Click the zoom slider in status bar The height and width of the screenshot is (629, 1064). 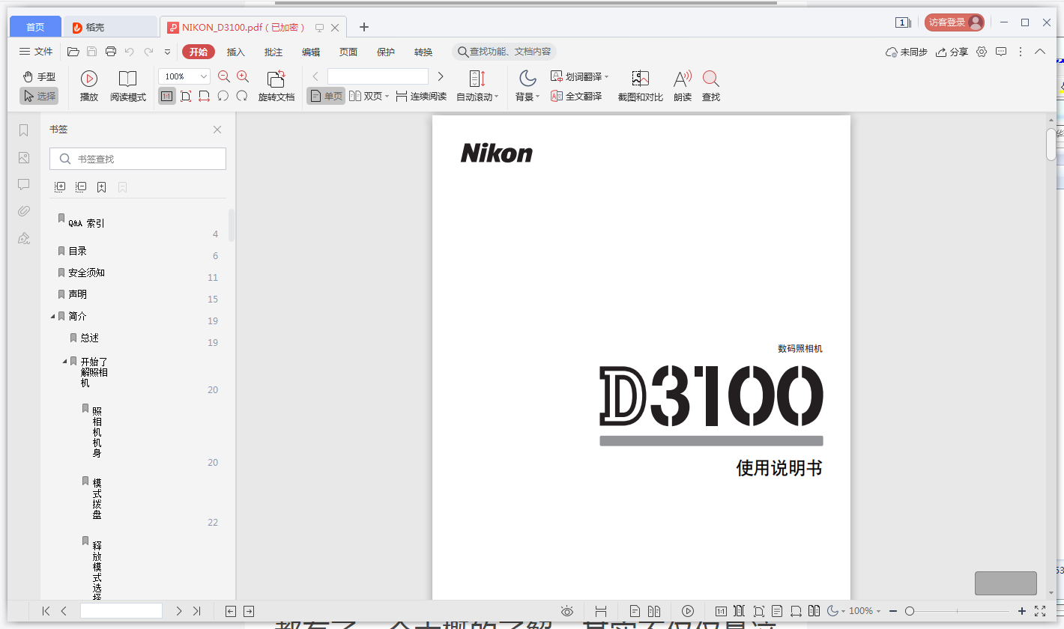pos(910,611)
